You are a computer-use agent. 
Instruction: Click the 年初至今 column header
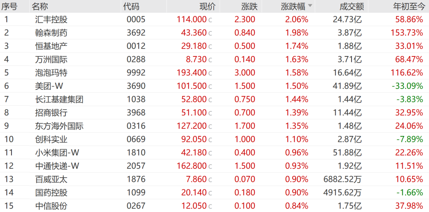coord(408,6)
